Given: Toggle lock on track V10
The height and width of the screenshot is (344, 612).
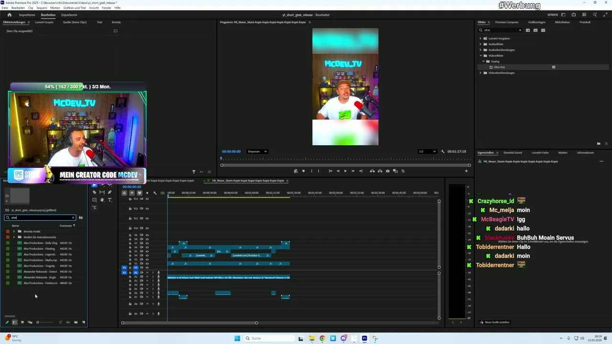Looking at the screenshot, I should coord(130,228).
